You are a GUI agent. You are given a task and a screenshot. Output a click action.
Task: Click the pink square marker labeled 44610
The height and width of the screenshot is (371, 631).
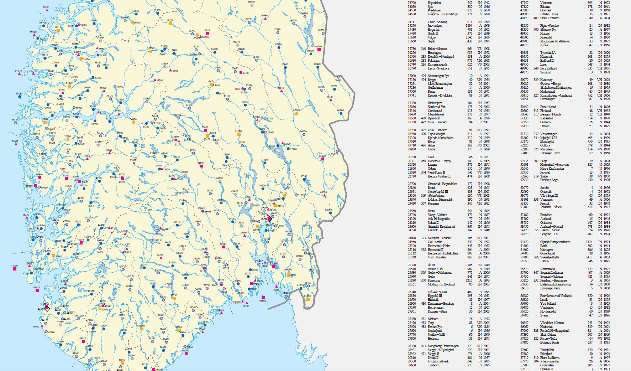pos(37,290)
